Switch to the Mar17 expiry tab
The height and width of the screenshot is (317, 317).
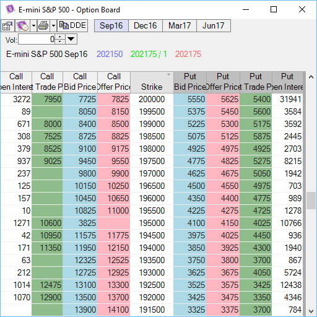click(180, 26)
